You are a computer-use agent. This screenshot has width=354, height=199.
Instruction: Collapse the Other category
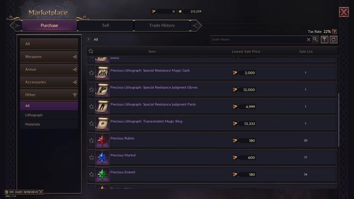point(49,95)
